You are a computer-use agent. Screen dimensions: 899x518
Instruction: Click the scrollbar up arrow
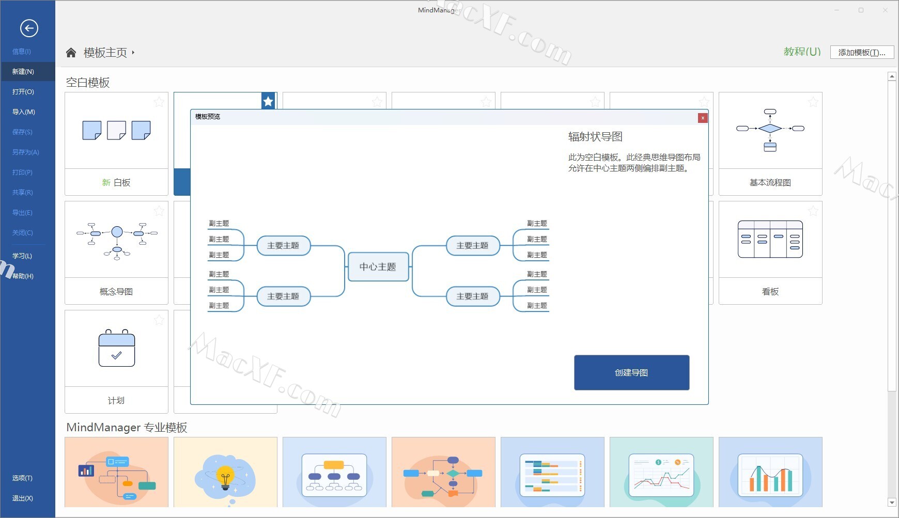tap(892, 76)
